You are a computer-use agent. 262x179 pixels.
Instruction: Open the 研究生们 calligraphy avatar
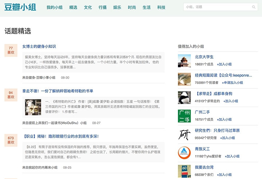click(184, 134)
